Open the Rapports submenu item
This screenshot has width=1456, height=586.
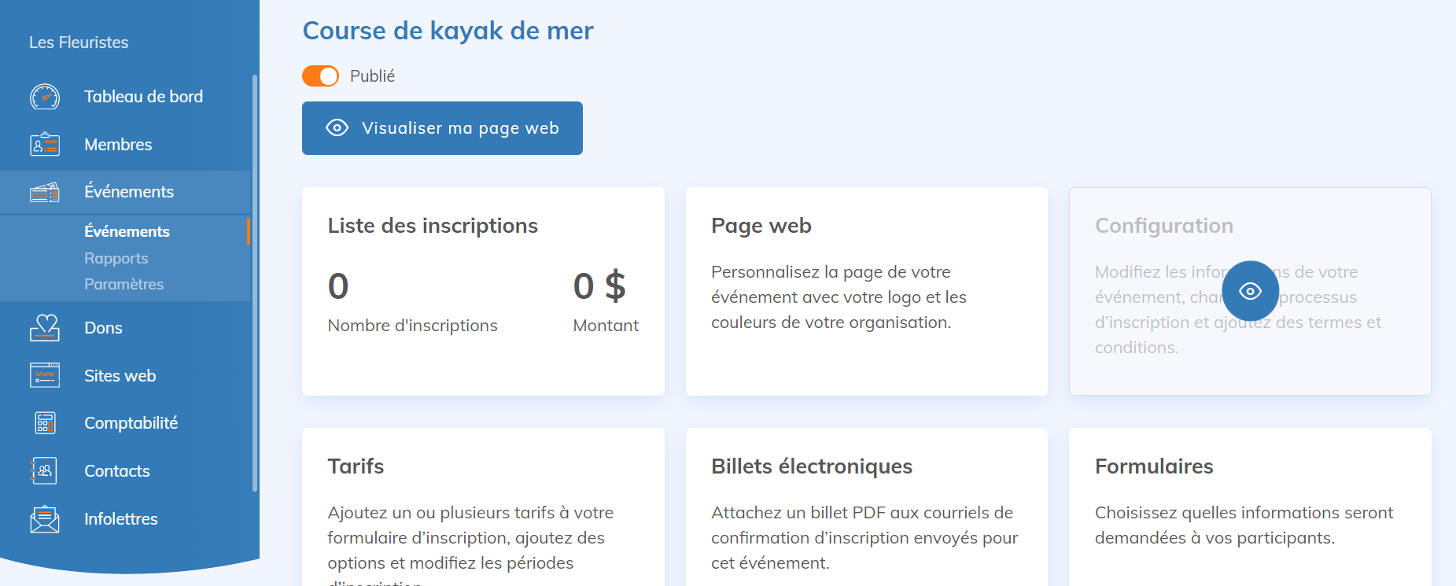(x=116, y=258)
